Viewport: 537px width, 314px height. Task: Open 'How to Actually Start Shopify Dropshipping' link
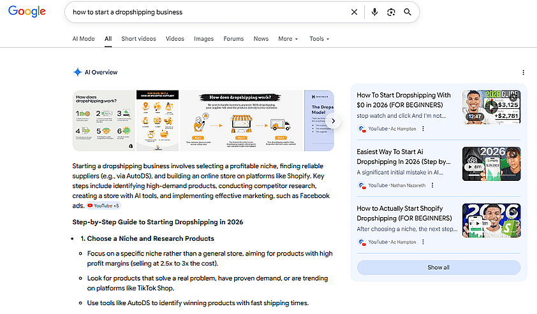pyautogui.click(x=404, y=213)
